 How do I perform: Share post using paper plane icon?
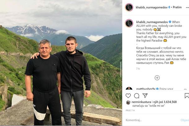145,96
